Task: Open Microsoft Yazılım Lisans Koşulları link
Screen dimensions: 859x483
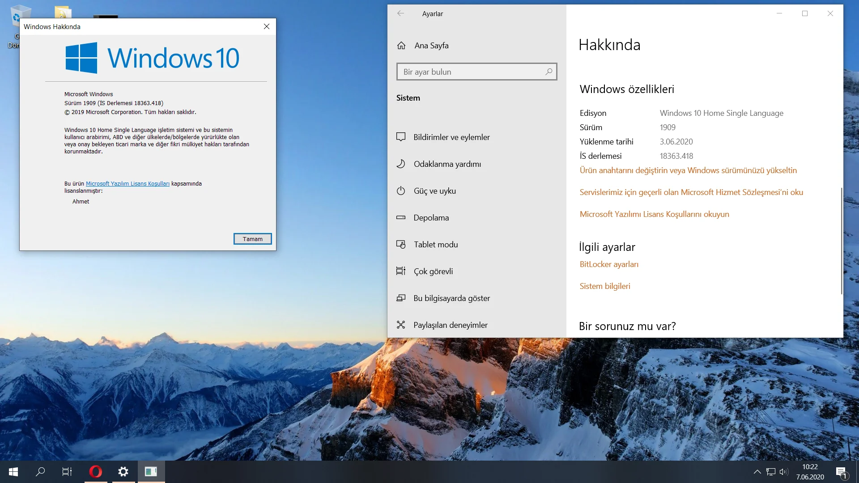Action: 128,183
